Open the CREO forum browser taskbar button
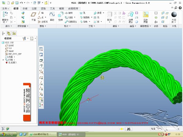183x137 pixels. (42, 135)
